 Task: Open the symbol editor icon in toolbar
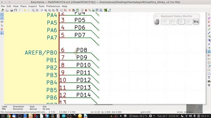click(x=70, y=10)
